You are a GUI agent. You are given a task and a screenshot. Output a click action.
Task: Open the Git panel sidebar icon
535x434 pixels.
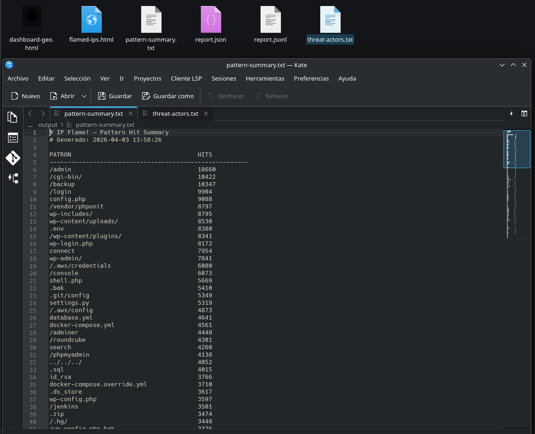(x=12, y=158)
